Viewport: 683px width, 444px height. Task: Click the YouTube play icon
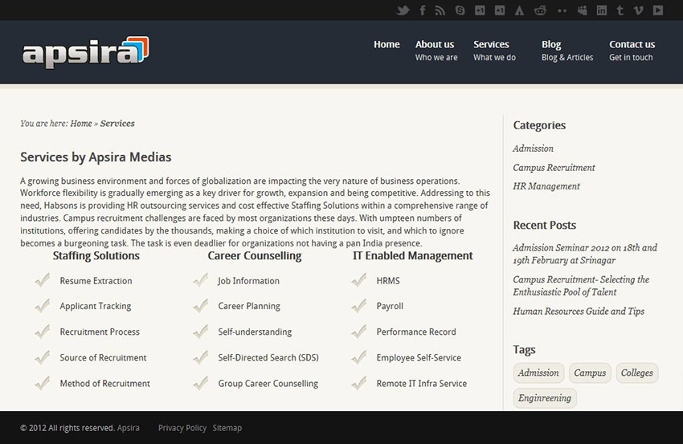click(x=658, y=10)
